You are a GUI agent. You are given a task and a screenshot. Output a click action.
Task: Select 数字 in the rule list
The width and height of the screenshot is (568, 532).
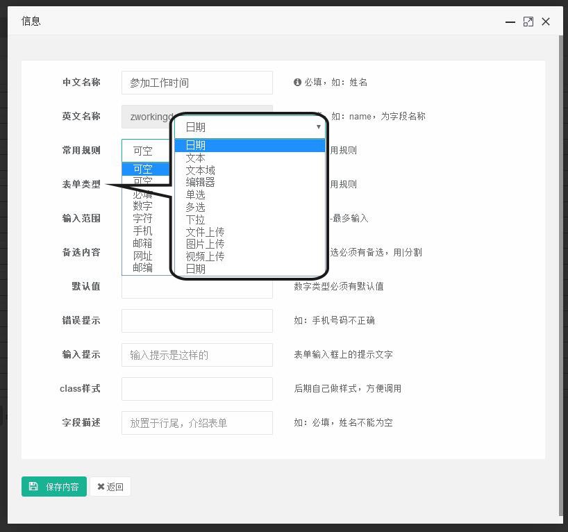tap(142, 206)
